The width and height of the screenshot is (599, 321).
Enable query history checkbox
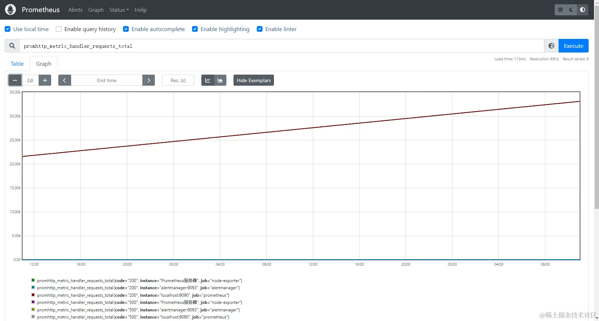click(x=59, y=29)
